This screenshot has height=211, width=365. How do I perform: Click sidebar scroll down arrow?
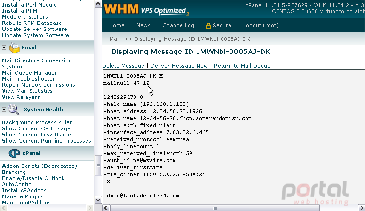click(98, 200)
